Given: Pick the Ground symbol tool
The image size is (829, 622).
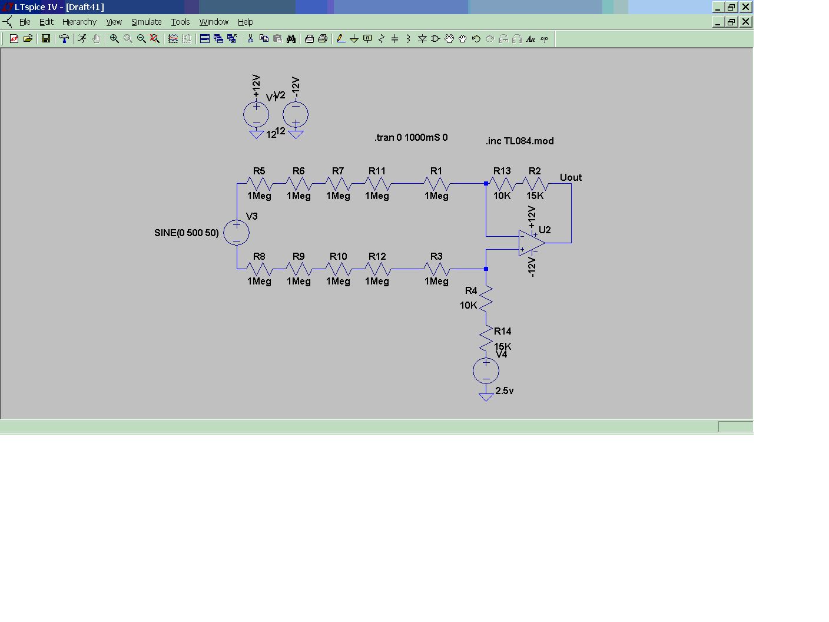Looking at the screenshot, I should pos(354,39).
